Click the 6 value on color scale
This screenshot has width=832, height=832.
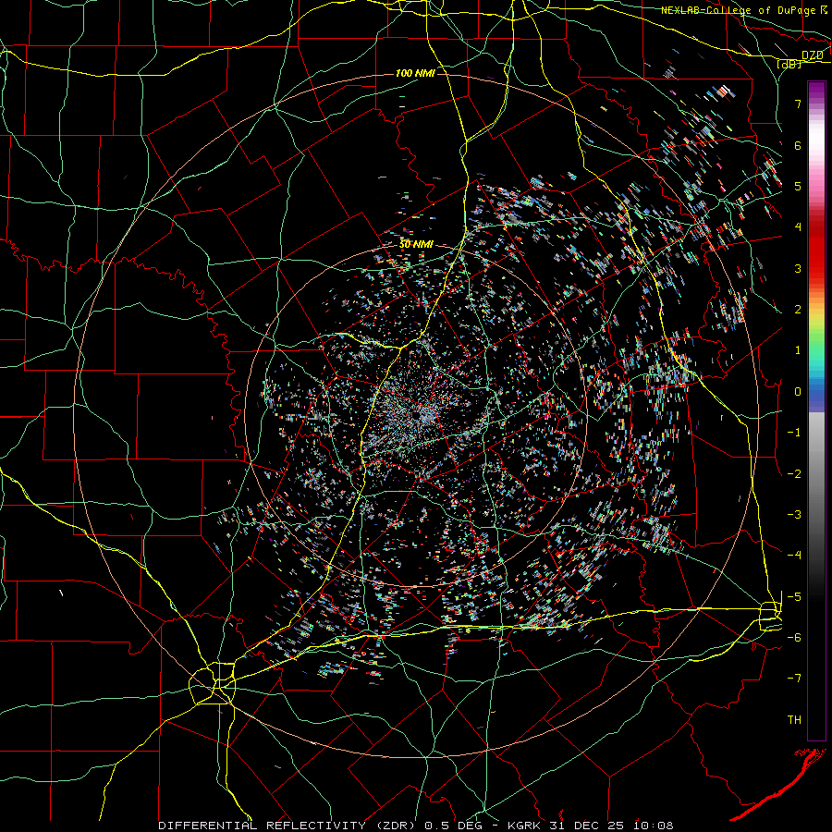point(798,145)
